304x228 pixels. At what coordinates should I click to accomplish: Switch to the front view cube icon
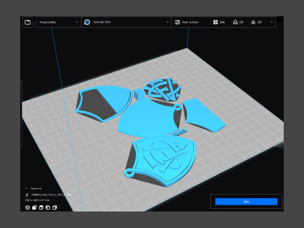[x=34, y=208]
